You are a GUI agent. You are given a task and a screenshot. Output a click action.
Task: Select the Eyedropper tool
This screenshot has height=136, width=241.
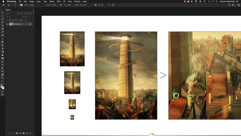(2, 32)
